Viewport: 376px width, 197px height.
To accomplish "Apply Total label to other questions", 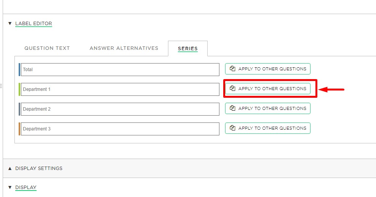I will click(x=267, y=69).
